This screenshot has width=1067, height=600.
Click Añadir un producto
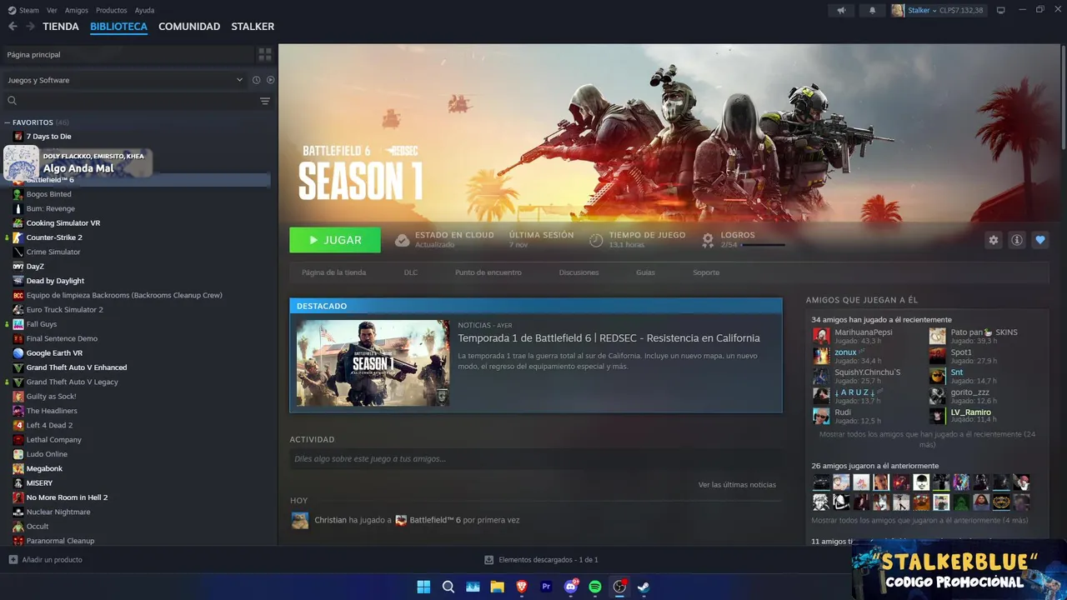52,560
